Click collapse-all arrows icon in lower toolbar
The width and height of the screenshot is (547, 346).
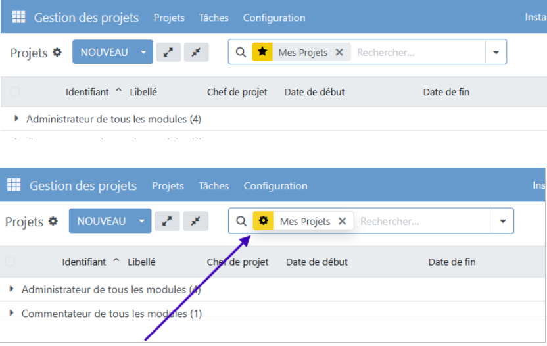[195, 221]
